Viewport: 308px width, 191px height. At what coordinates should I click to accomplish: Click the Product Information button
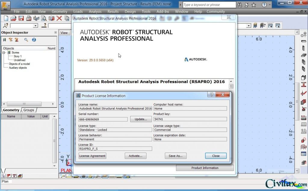click(x=205, y=168)
